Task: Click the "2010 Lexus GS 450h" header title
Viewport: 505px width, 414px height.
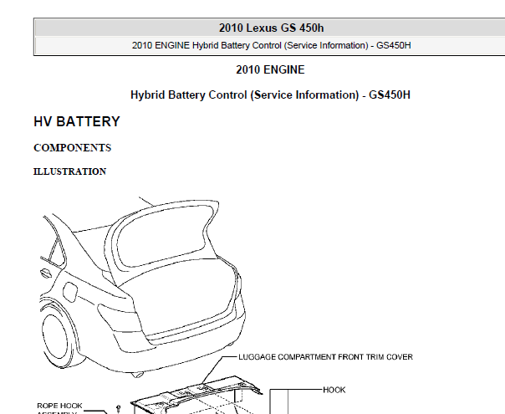Action: point(271,28)
